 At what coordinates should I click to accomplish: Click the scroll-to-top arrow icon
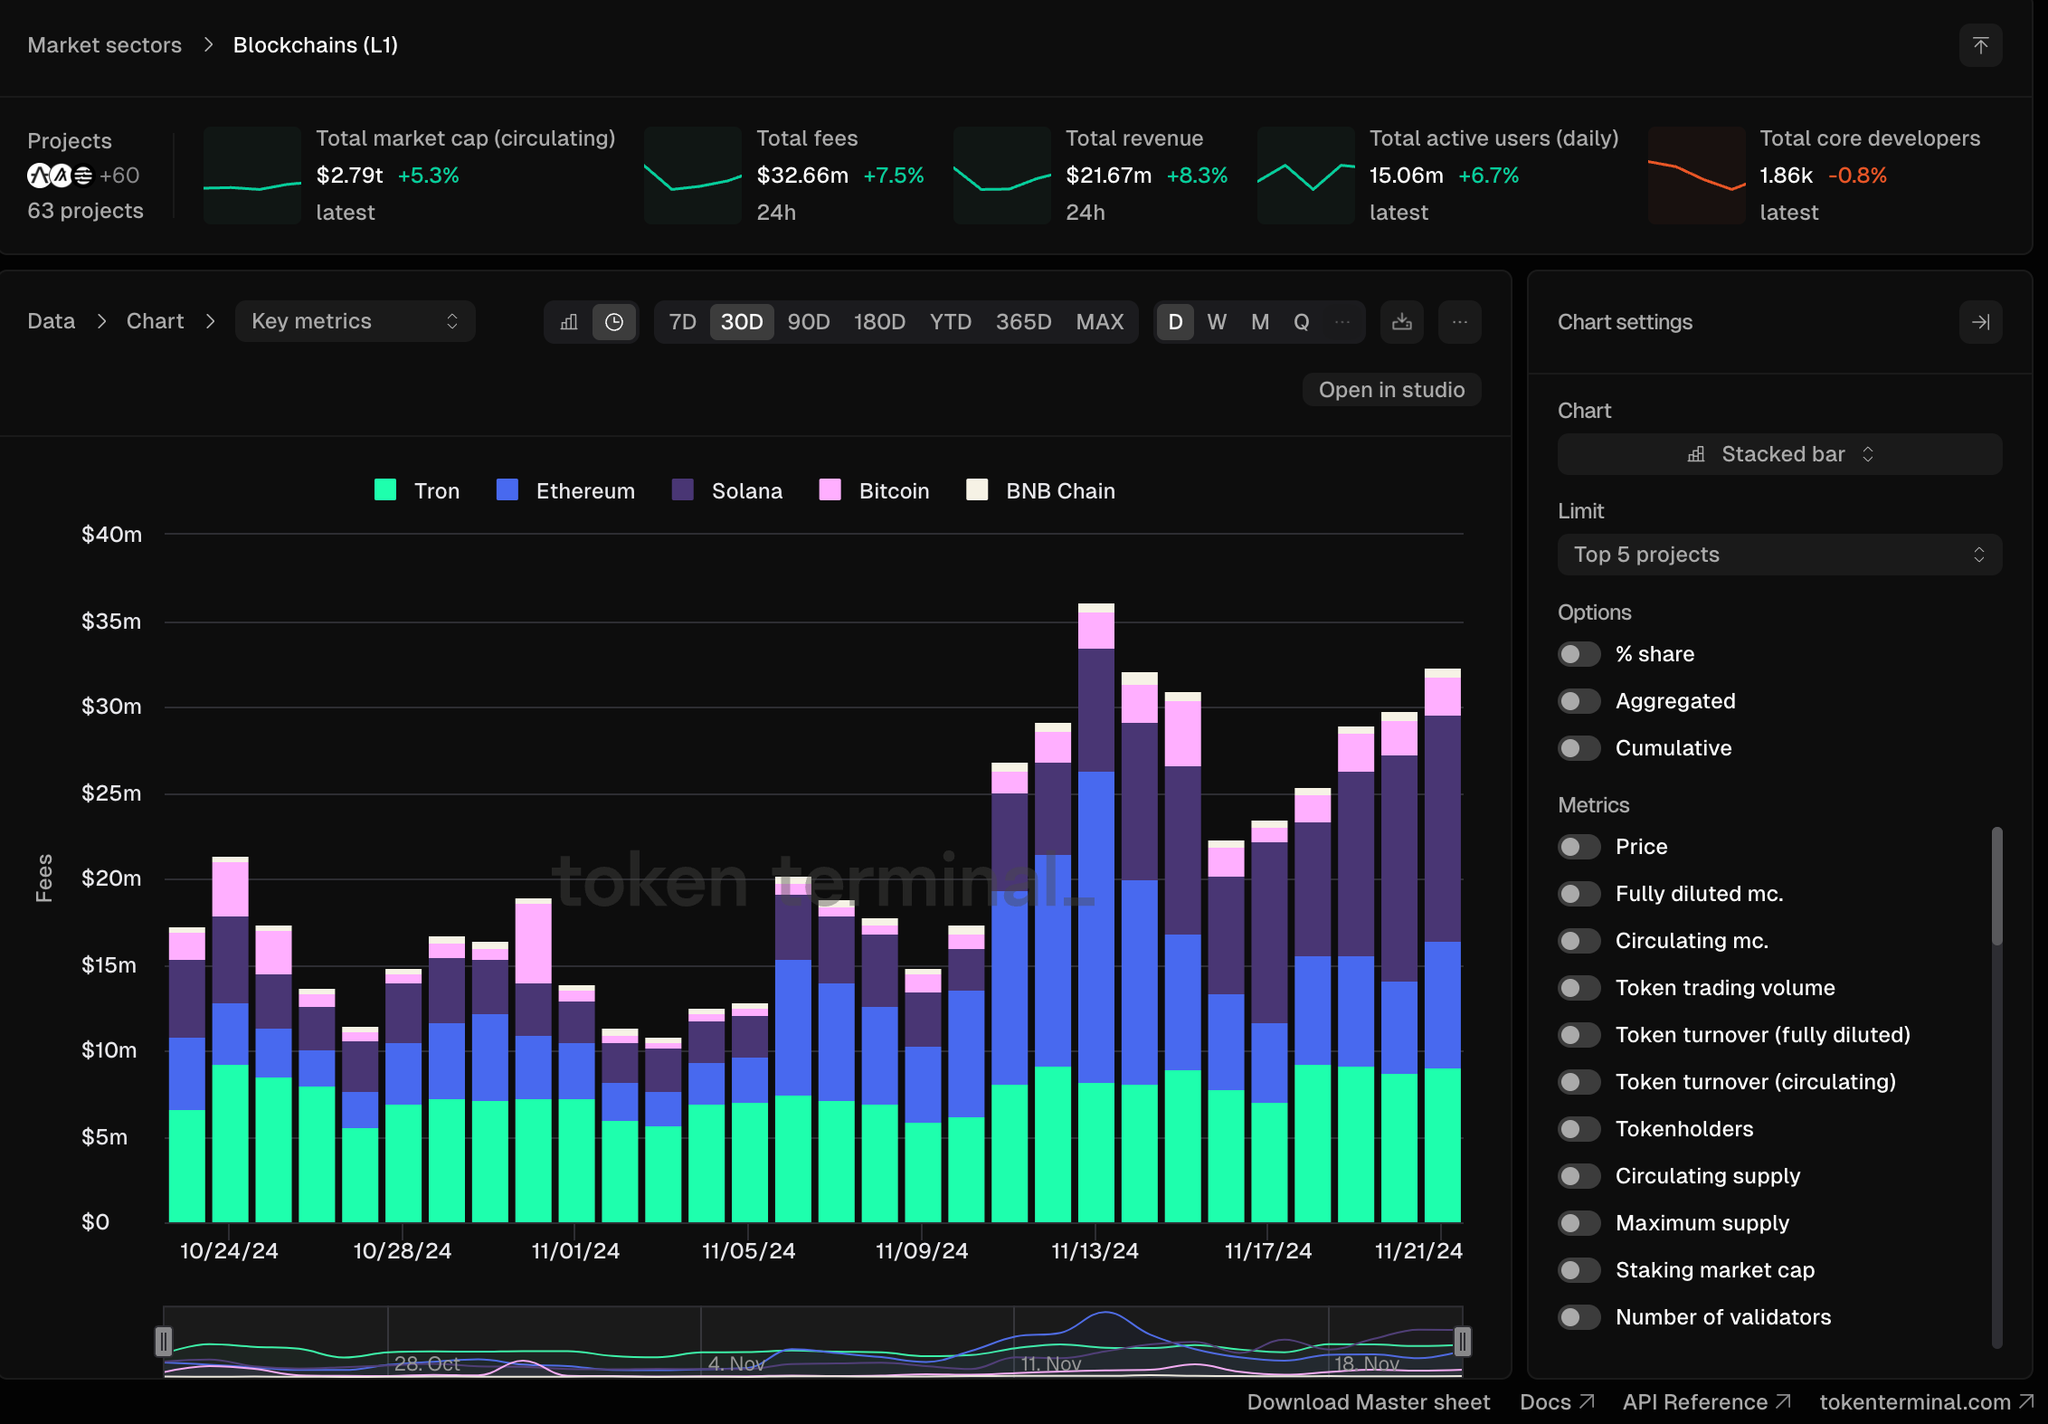tap(1980, 45)
